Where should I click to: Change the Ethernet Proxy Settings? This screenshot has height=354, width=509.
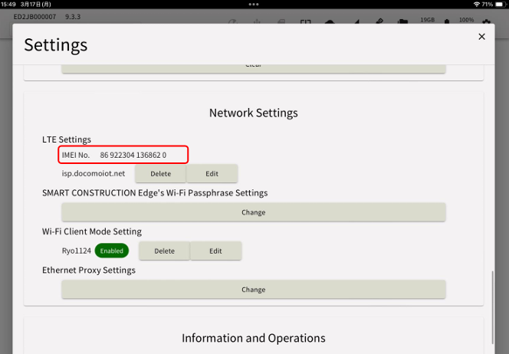[253, 290]
